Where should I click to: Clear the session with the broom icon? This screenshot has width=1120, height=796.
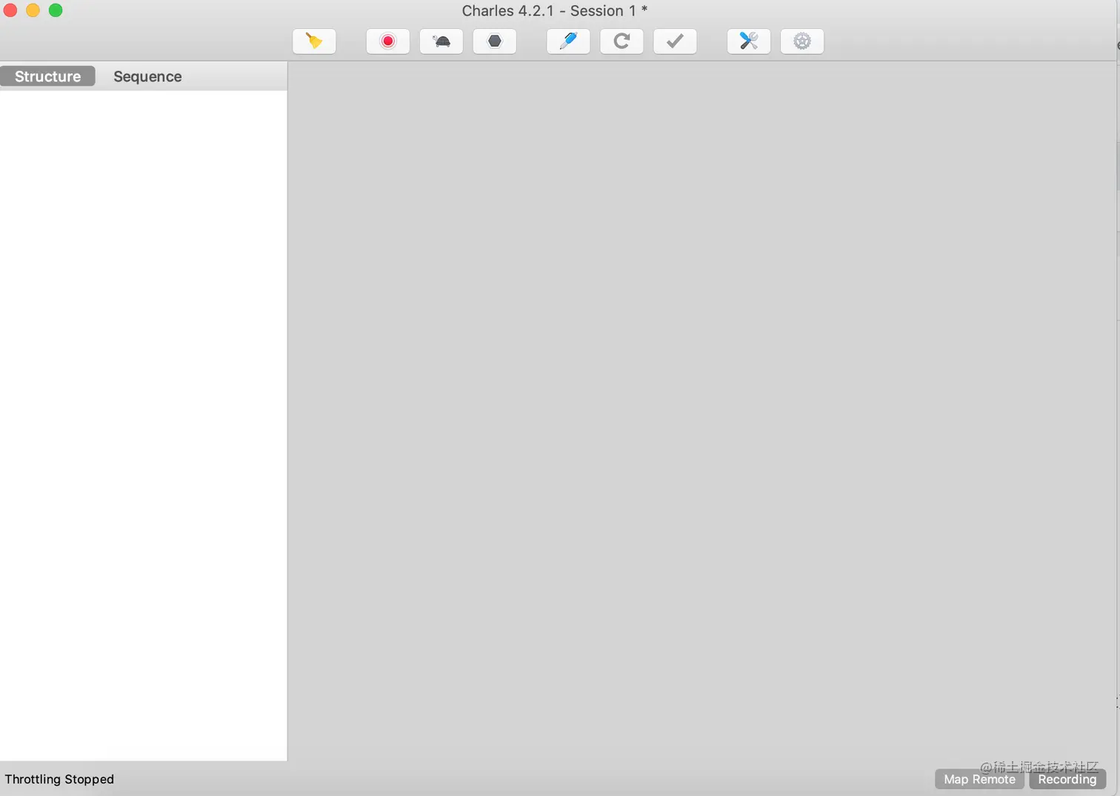click(314, 41)
